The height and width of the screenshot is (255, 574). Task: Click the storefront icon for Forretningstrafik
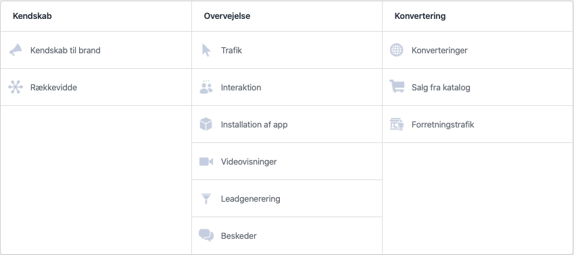(x=397, y=125)
